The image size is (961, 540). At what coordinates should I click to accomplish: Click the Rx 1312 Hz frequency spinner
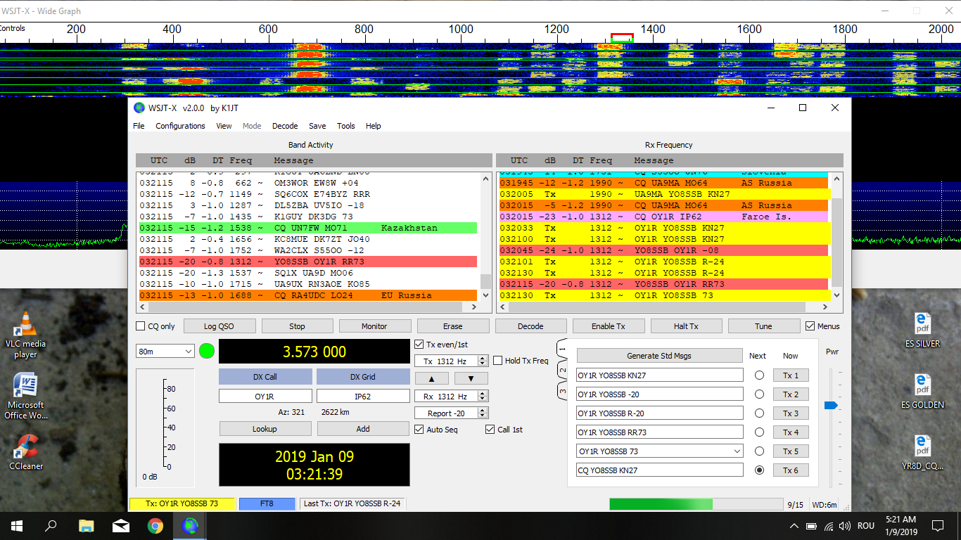451,397
